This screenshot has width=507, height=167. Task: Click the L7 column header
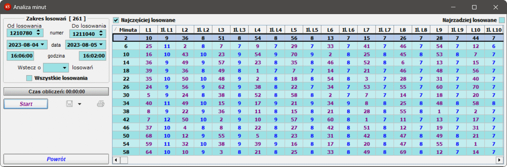(x=366, y=30)
